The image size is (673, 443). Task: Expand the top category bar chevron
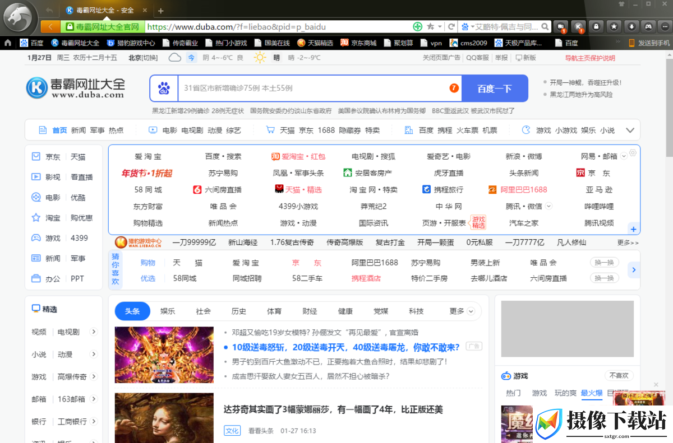tap(630, 130)
